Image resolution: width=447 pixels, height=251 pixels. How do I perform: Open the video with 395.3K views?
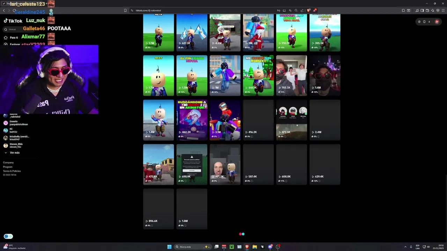(x=325, y=32)
